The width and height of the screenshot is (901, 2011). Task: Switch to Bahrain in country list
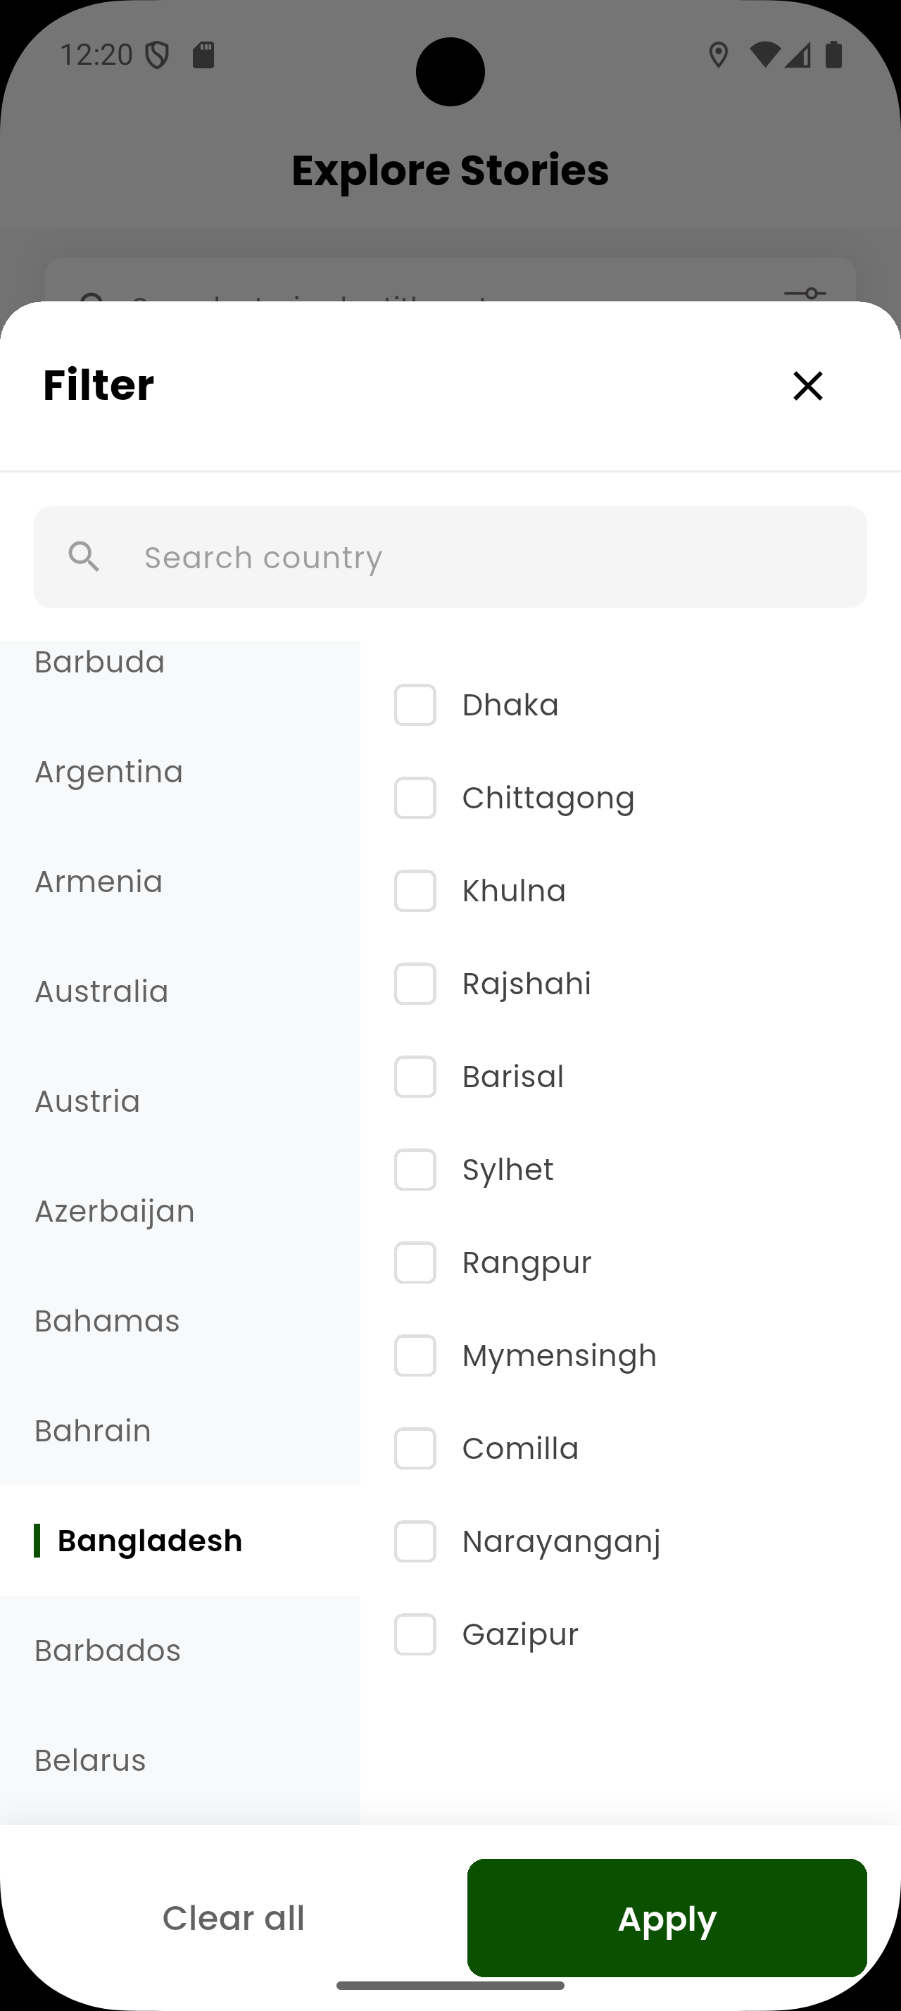[x=93, y=1431]
